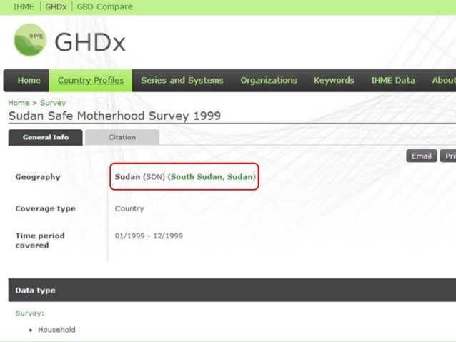Click the IHME GHDx round logo
This screenshot has height=342, width=456.
coord(30,40)
